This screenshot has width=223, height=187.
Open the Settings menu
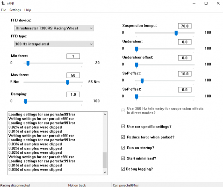click(15, 10)
